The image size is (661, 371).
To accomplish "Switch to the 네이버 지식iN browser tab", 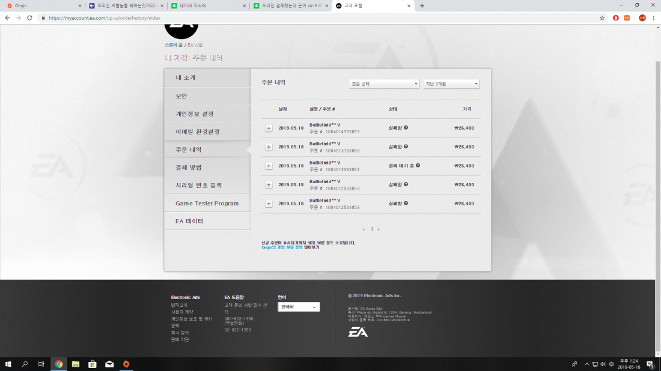I will click(x=209, y=6).
